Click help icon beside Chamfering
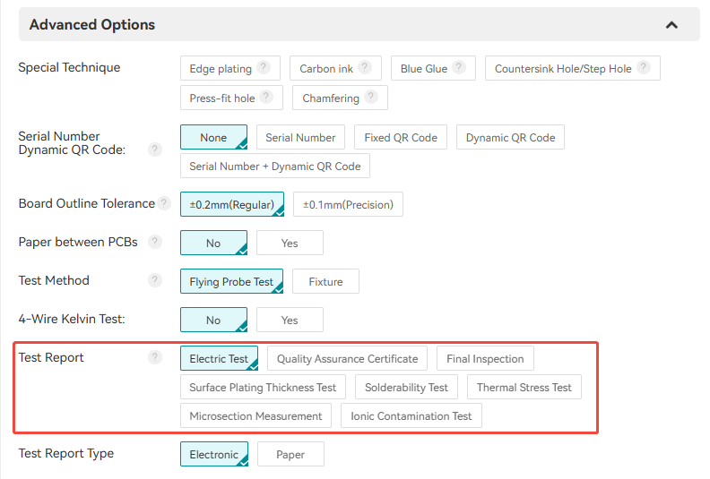The height and width of the screenshot is (479, 710). click(371, 98)
